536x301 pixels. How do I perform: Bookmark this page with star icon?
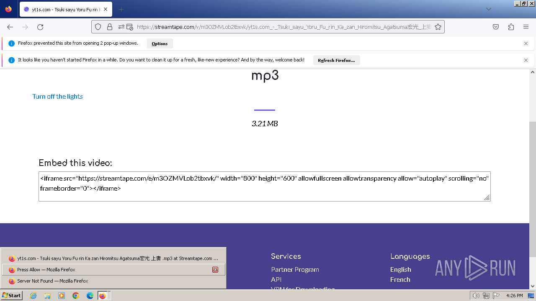pyautogui.click(x=438, y=27)
